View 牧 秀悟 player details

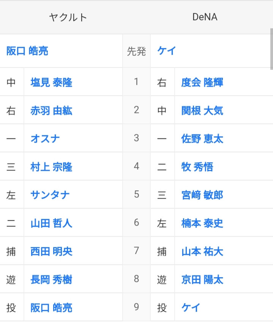197,167
